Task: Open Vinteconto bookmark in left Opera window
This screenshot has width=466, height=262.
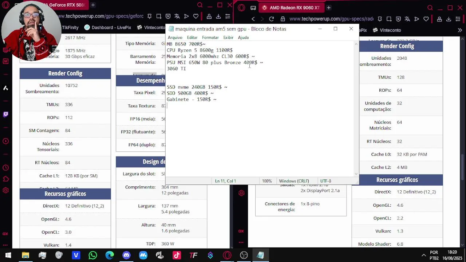Action: pos(151,28)
